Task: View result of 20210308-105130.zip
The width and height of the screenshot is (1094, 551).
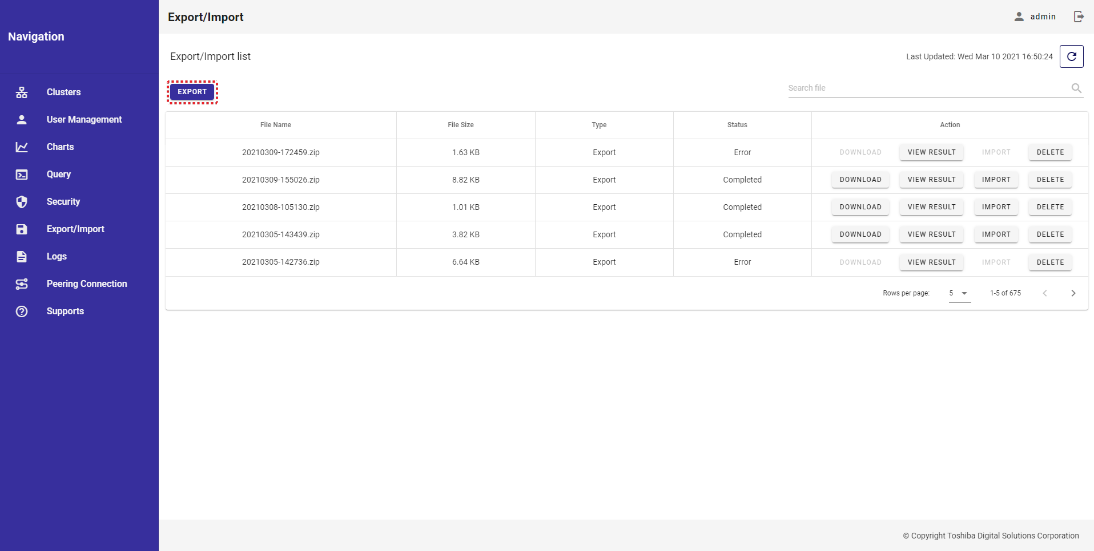Action: [931, 207]
